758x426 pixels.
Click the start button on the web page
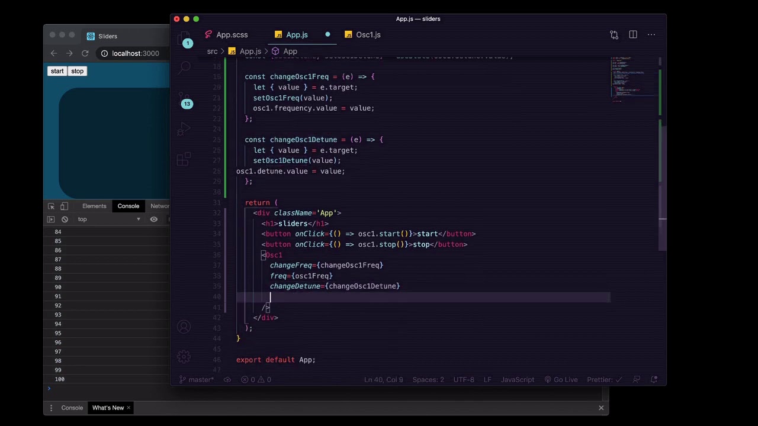click(x=57, y=71)
